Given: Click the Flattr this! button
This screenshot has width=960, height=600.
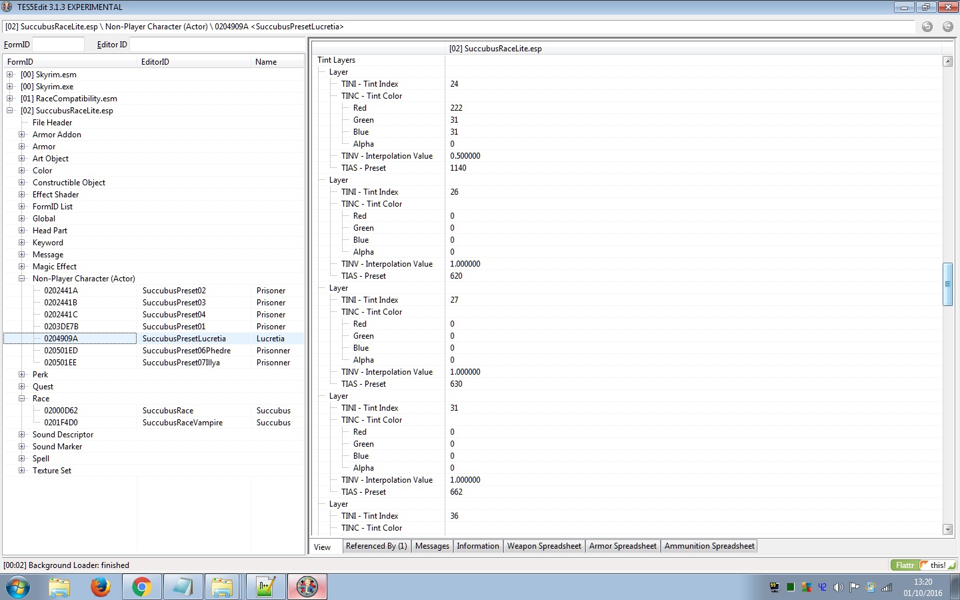Looking at the screenshot, I should point(924,565).
